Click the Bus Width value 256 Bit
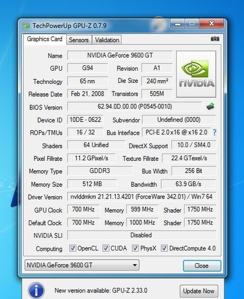Screen dimensions: 244x299 pos(194,171)
